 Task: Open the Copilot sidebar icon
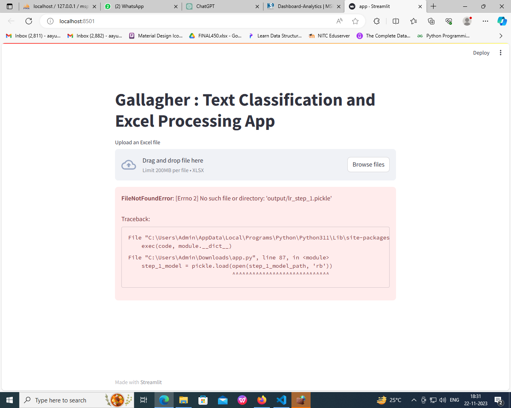click(502, 21)
